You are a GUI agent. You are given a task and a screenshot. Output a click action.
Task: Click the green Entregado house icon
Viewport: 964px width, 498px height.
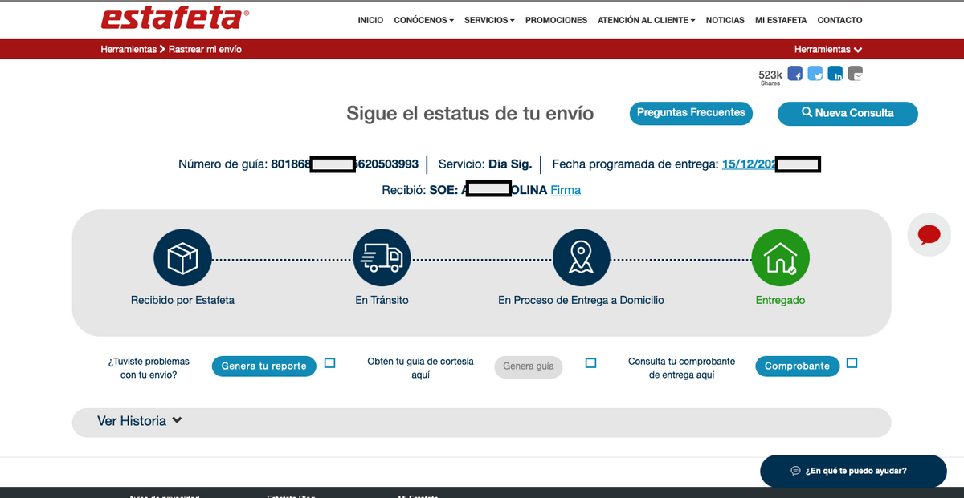[x=780, y=258]
